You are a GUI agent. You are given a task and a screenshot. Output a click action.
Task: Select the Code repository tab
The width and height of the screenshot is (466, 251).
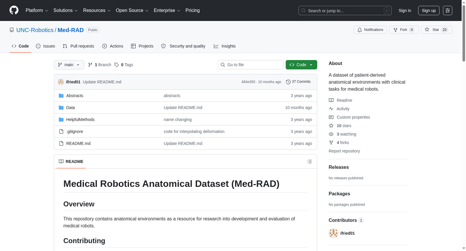coord(20,46)
